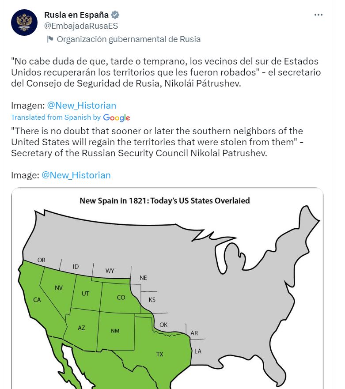Click the Google logo in translation line
Viewport: 345px width, 389px height.
117,117
